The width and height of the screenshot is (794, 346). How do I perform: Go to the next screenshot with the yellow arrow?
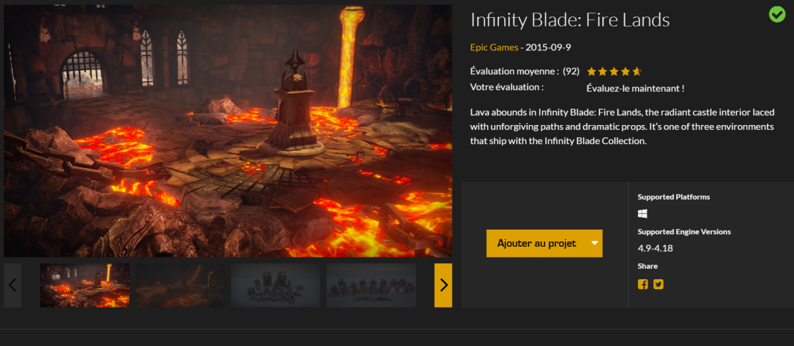[x=443, y=285]
